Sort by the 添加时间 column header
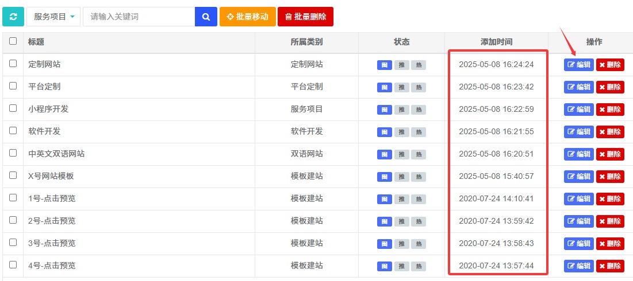Screen dimensions: 633x281 496,42
